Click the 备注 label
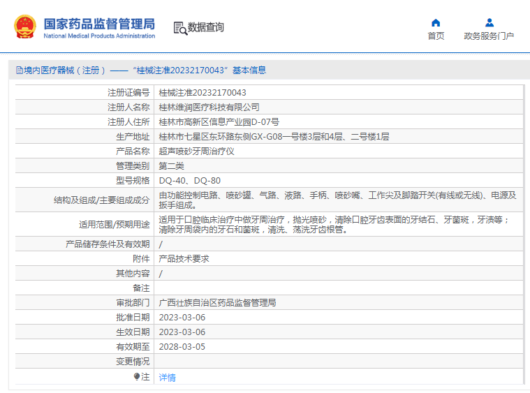This screenshot has width=530, height=393. point(141,288)
